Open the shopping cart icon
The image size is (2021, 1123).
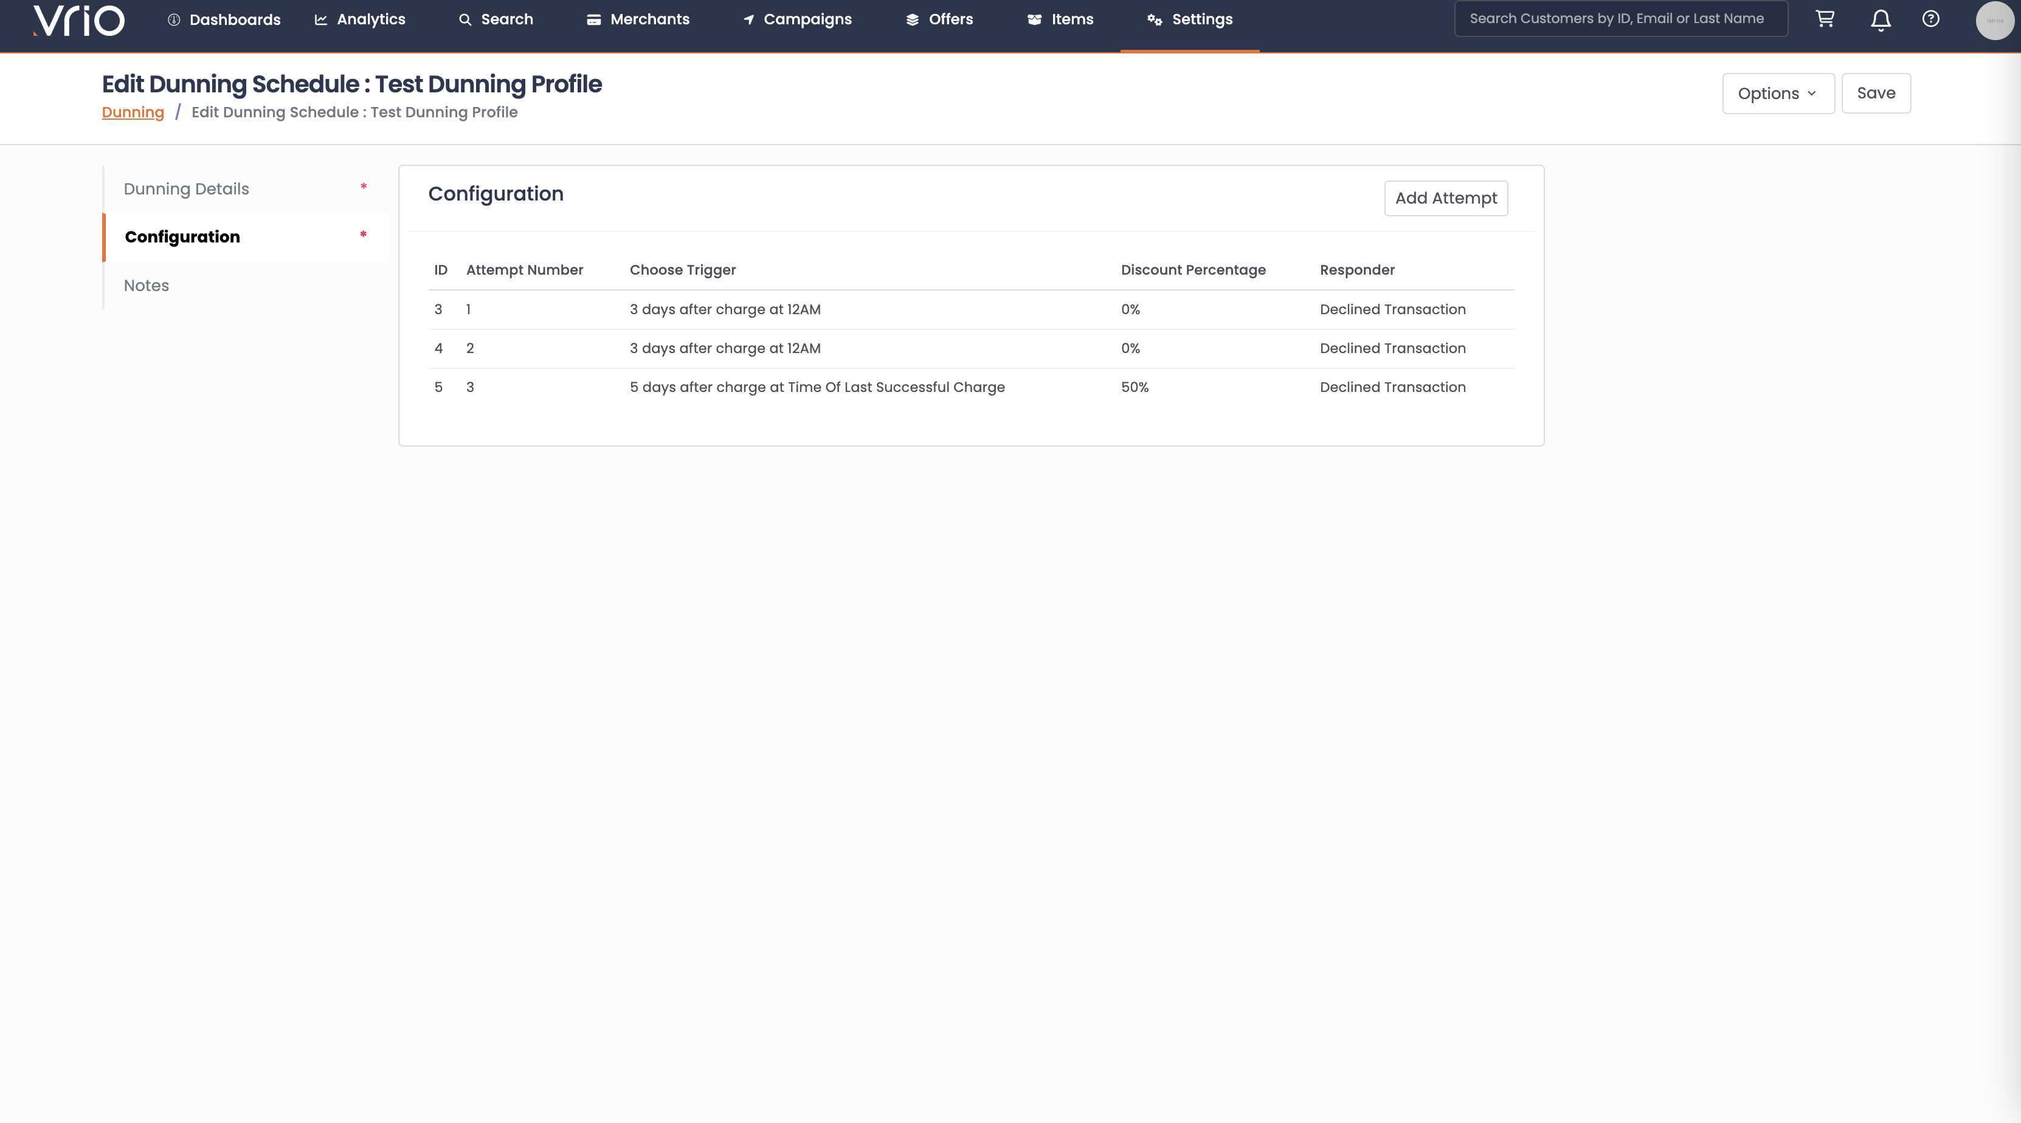[x=1825, y=19]
